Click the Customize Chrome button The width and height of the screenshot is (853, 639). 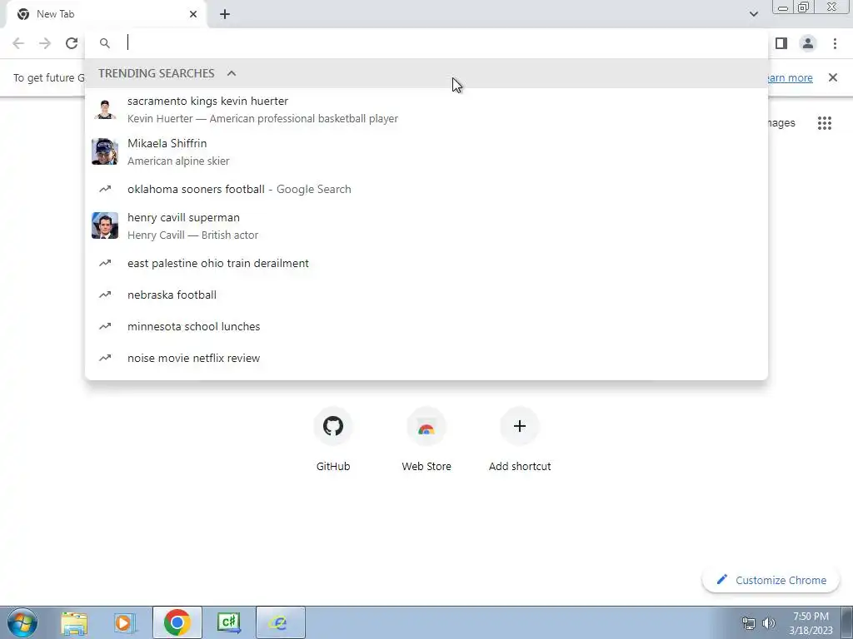771,580
